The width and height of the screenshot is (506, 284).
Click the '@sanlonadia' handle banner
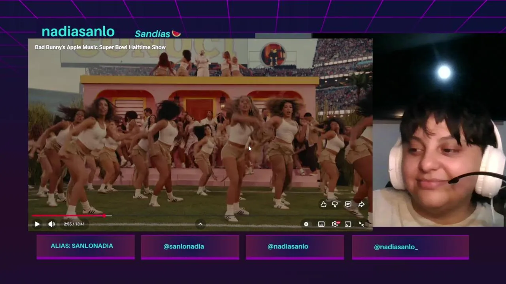[x=190, y=247]
